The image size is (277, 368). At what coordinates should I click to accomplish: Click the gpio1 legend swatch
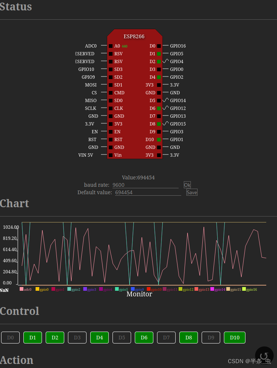click(x=53, y=289)
